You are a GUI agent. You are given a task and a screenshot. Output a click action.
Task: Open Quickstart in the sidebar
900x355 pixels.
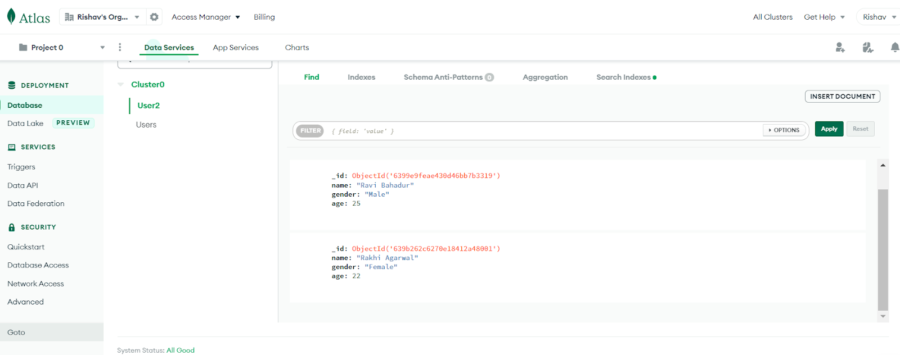(26, 247)
